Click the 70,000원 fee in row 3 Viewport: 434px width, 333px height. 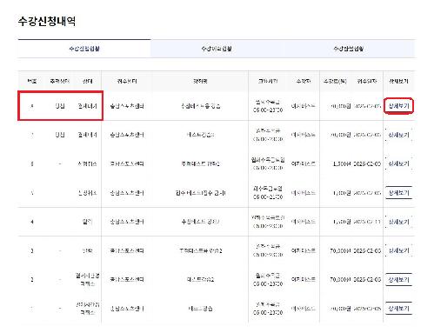(x=340, y=250)
